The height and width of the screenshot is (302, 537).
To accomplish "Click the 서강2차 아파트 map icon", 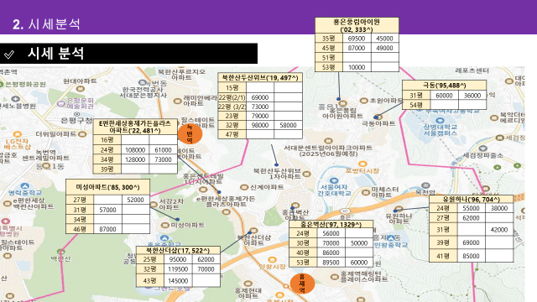I will [154, 205].
